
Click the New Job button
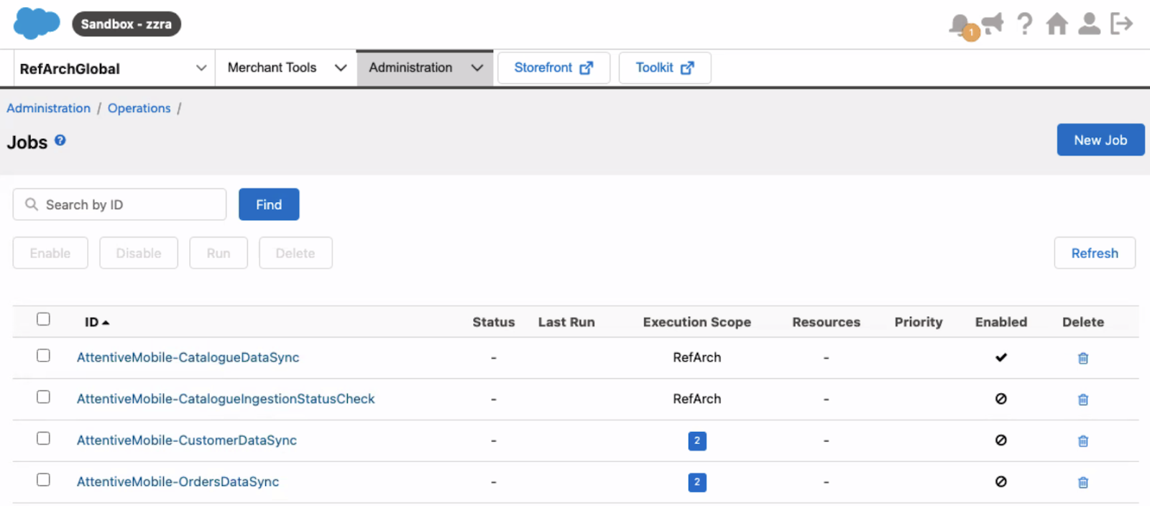pyautogui.click(x=1100, y=140)
